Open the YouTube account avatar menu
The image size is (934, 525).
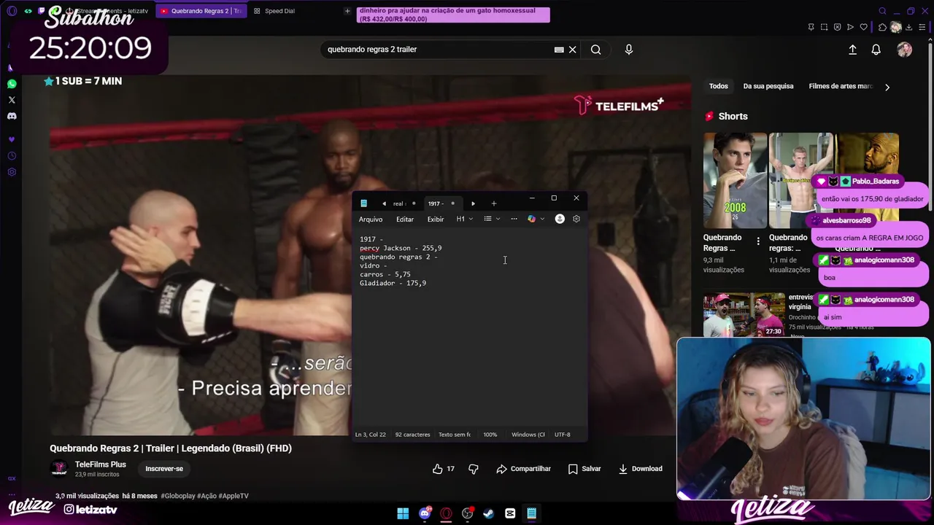point(905,50)
